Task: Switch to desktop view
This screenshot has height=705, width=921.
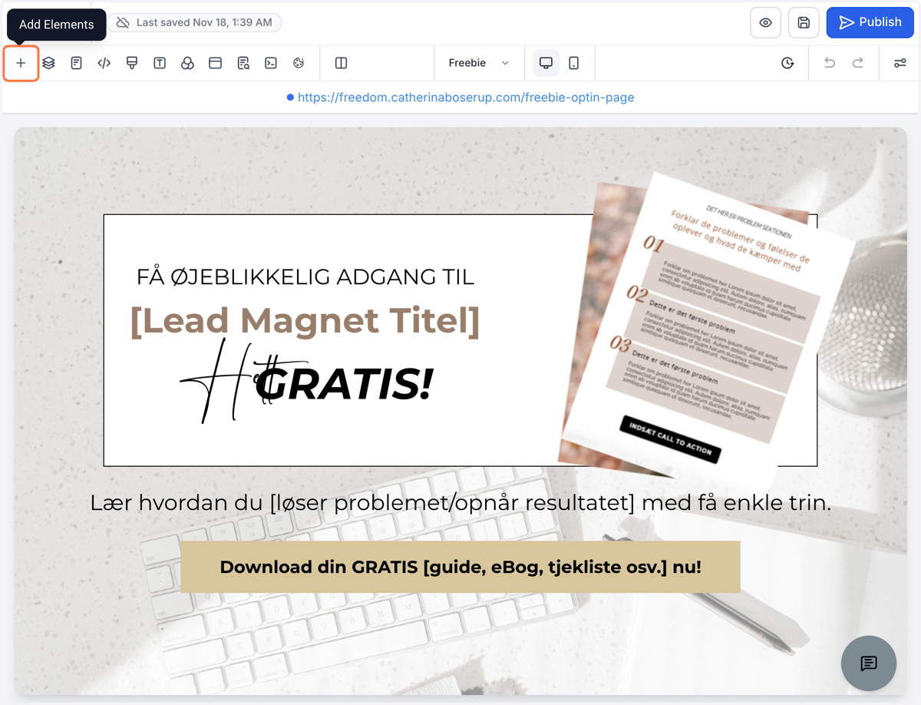Action: [546, 63]
